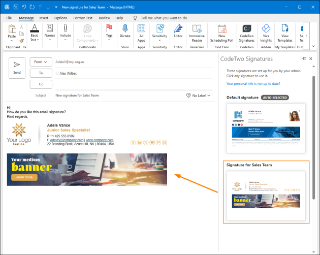Select Signature for Sales Team thumbnail
This screenshot has height=255, width=320.
[x=266, y=196]
